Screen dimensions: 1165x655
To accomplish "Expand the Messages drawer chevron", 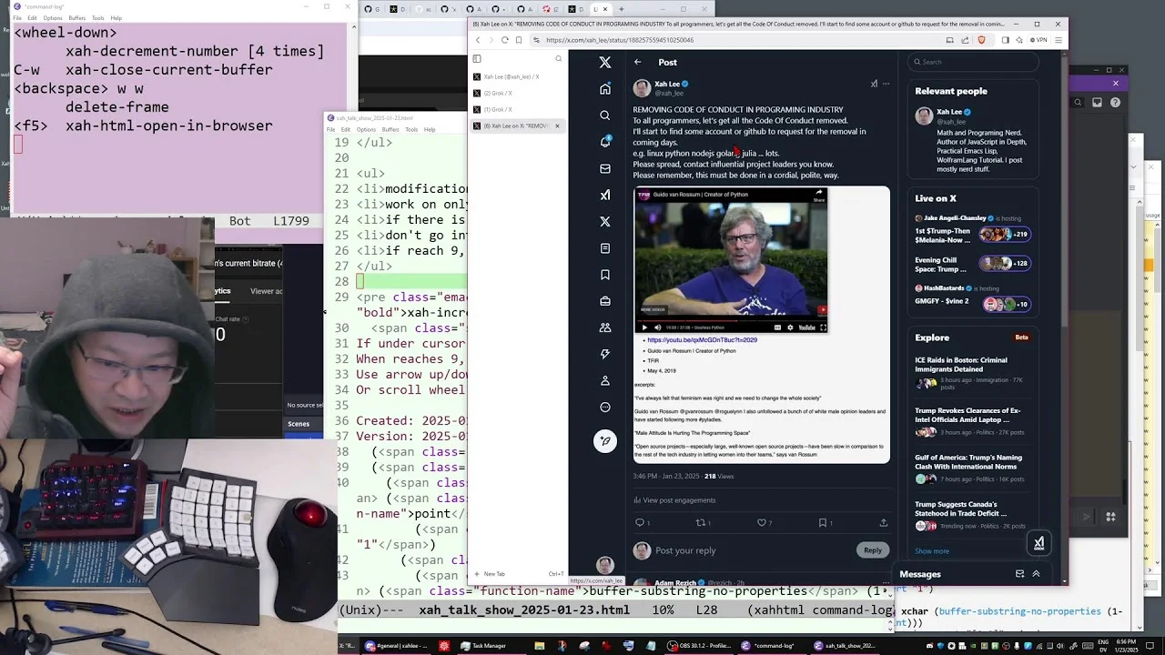I will coord(1036,574).
